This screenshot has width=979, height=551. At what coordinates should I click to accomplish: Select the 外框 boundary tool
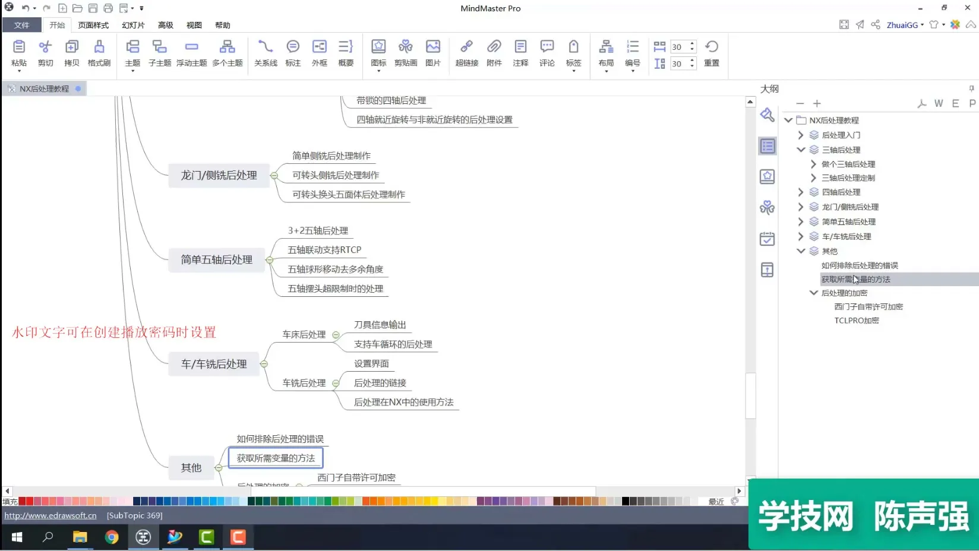(320, 53)
